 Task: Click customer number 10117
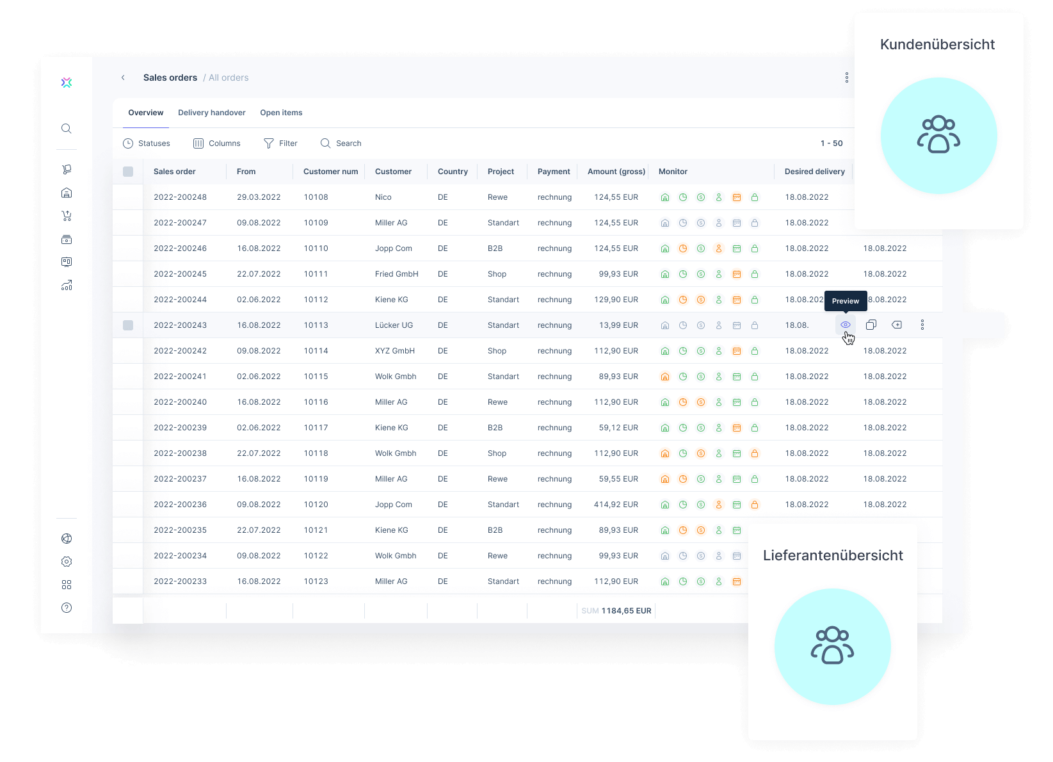[x=316, y=428]
